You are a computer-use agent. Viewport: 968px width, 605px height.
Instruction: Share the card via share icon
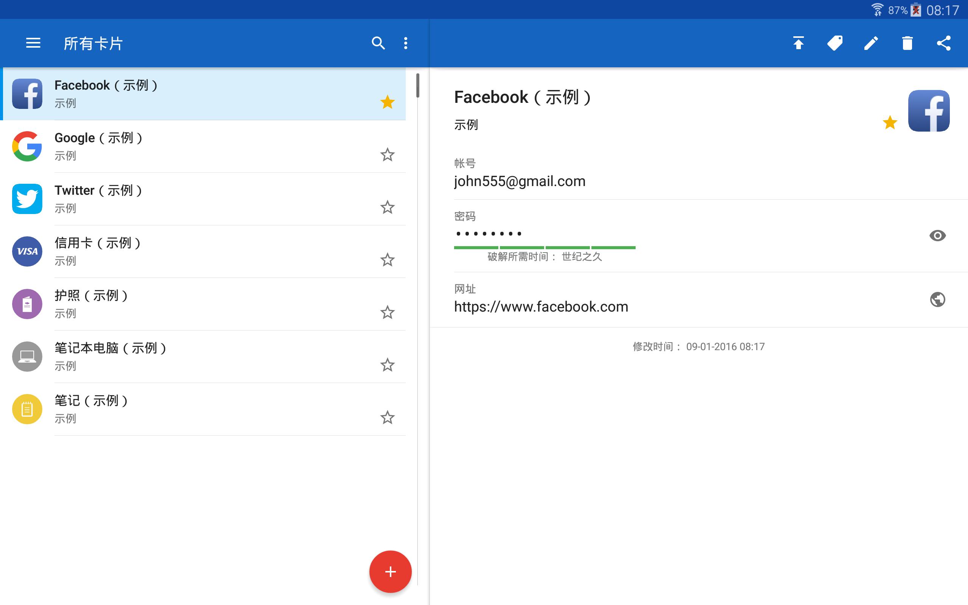pos(943,43)
